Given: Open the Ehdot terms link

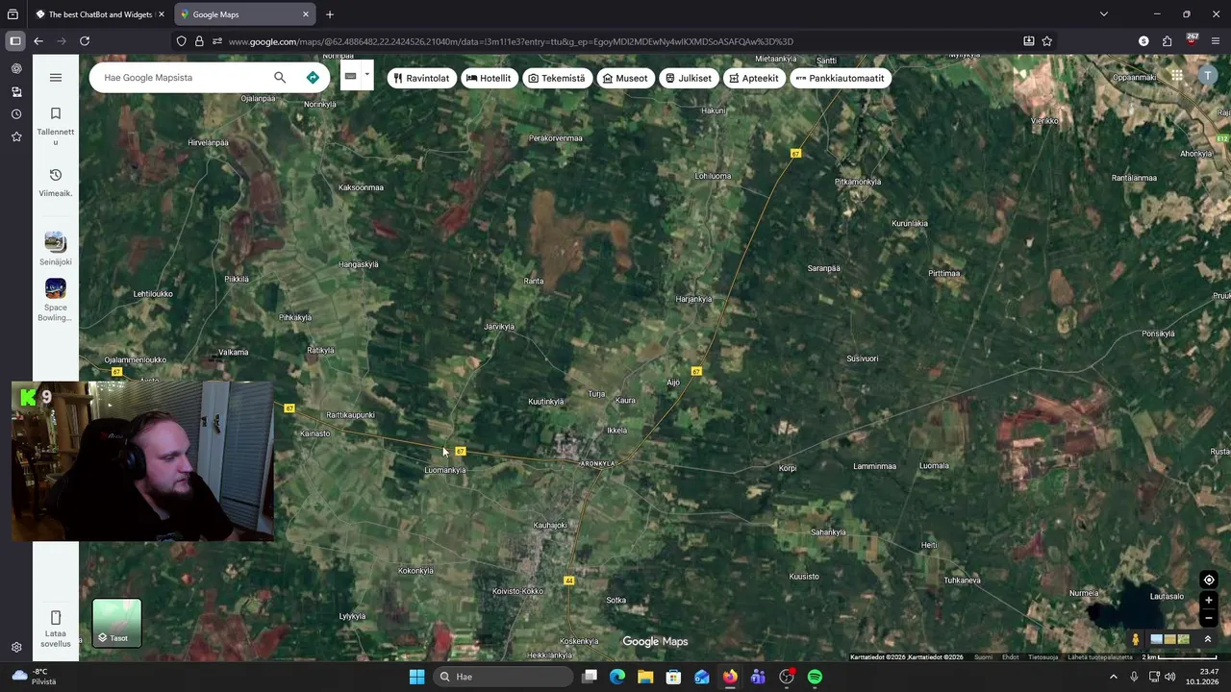Looking at the screenshot, I should click(1011, 657).
